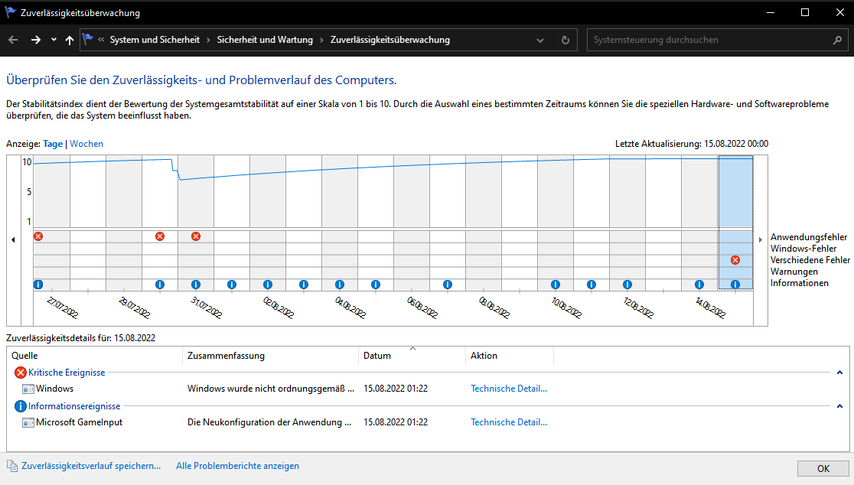Click the Kritische Ereignisse group heading
Image resolution: width=854 pixels, height=485 pixels.
tap(67, 373)
